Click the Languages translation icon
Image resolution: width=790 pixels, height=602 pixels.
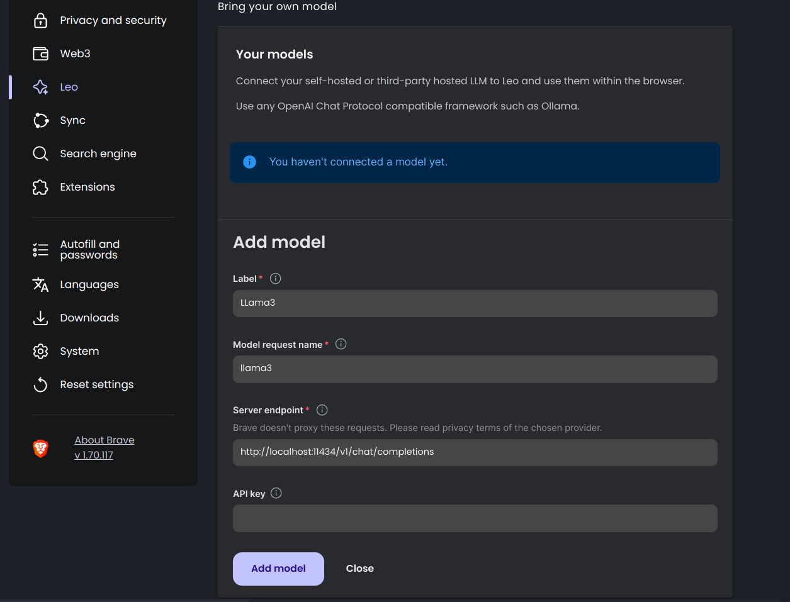[40, 284]
